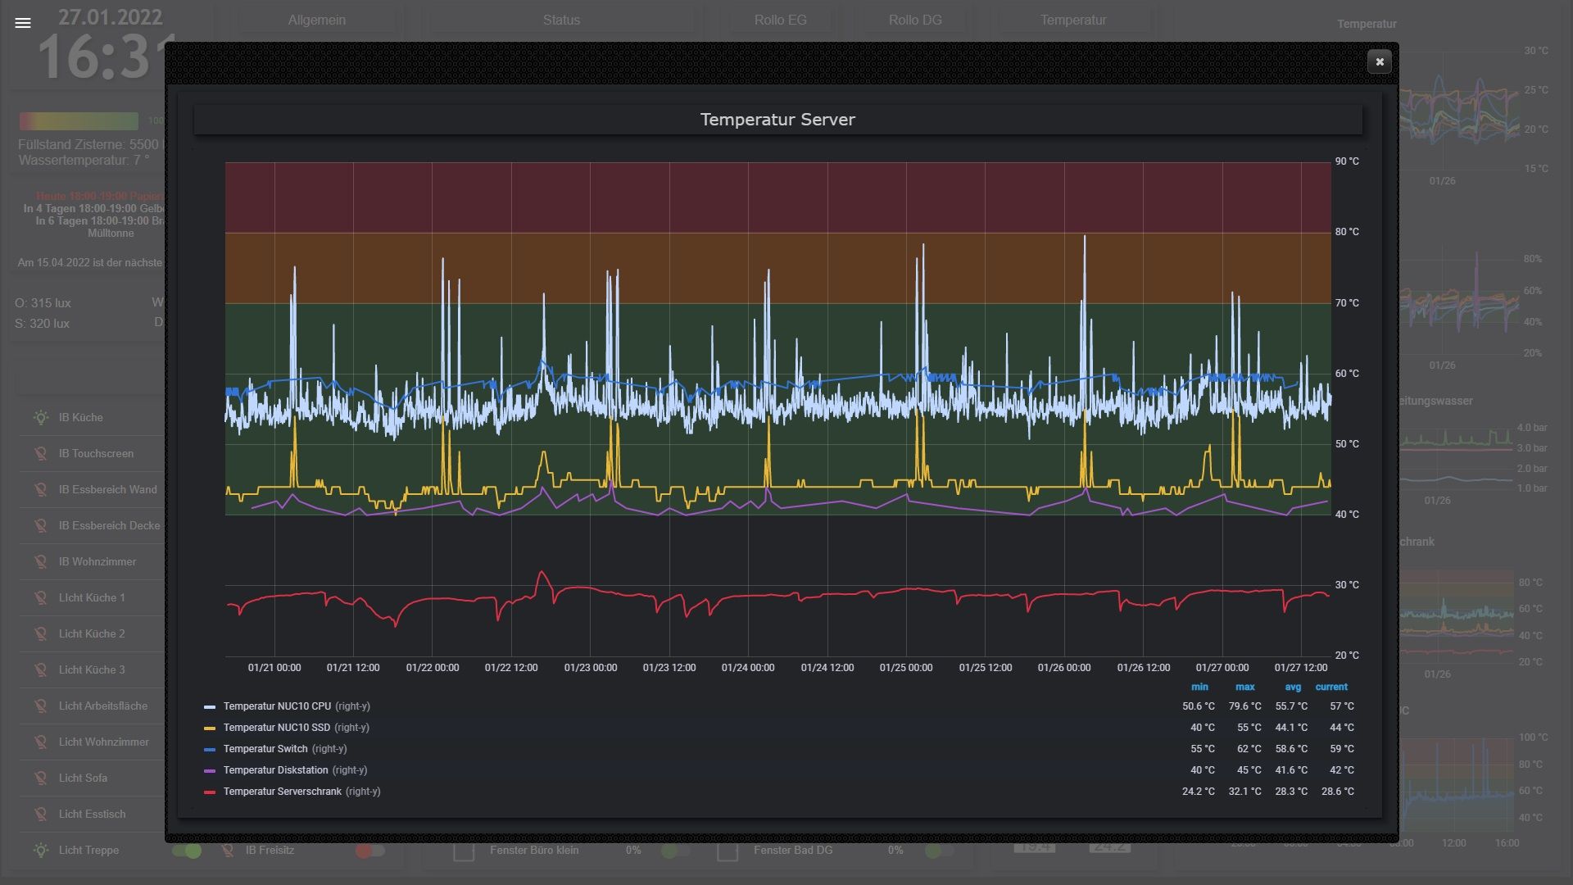The height and width of the screenshot is (885, 1573).
Task: Tick the Fenster Büro klein checkbox
Action: point(465,851)
